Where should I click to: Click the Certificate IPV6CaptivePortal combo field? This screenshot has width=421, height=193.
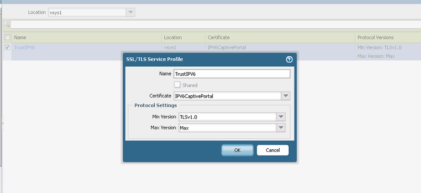(228, 96)
